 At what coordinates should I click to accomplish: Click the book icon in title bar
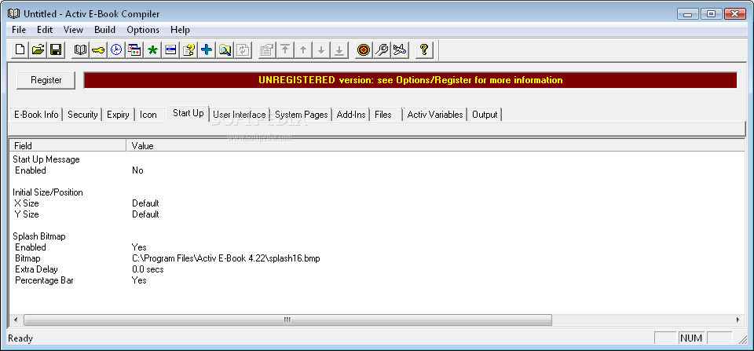[x=13, y=14]
